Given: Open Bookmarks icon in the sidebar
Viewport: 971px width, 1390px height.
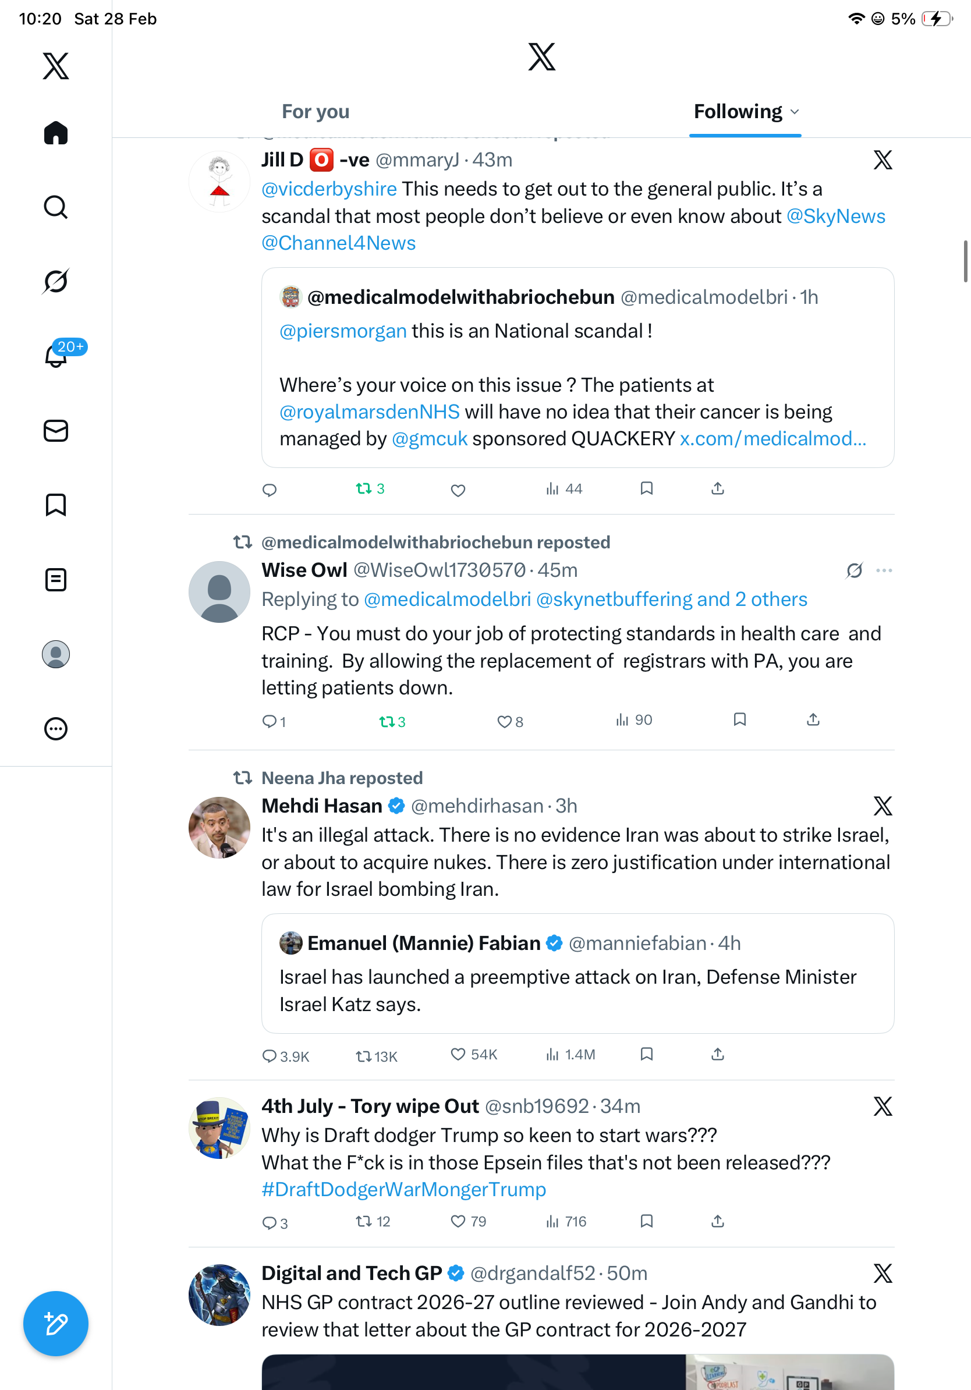Looking at the screenshot, I should point(56,505).
